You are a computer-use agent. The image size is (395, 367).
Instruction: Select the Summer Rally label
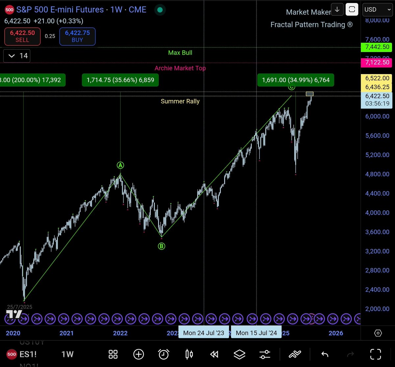180,101
